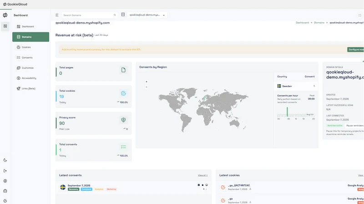The height and width of the screenshot is (204, 364).
Task: Click the Configure now button
Action: pyautogui.click(x=356, y=49)
